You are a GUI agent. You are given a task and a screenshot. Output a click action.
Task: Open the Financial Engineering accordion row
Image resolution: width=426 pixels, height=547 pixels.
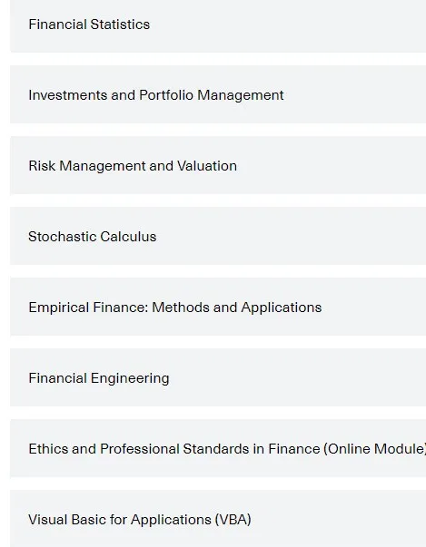(218, 377)
